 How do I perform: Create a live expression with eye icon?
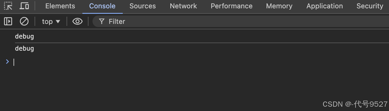point(77,21)
